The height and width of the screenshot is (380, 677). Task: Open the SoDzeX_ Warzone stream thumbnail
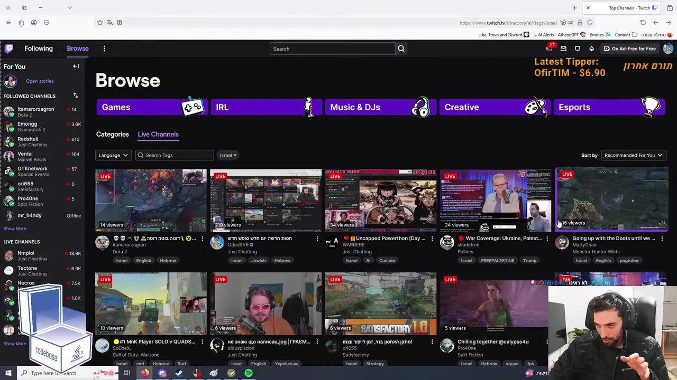click(151, 303)
